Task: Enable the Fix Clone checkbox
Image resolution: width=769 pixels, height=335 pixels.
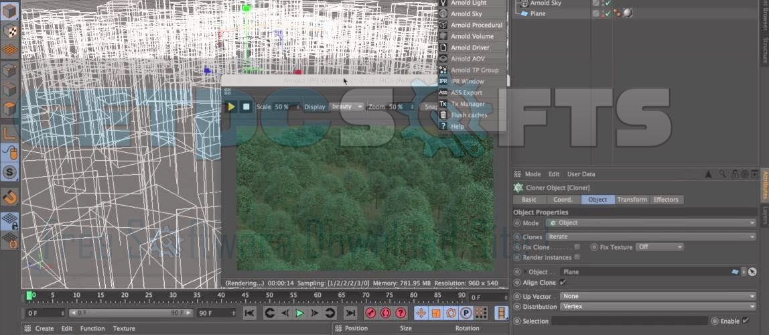Action: [x=577, y=247]
